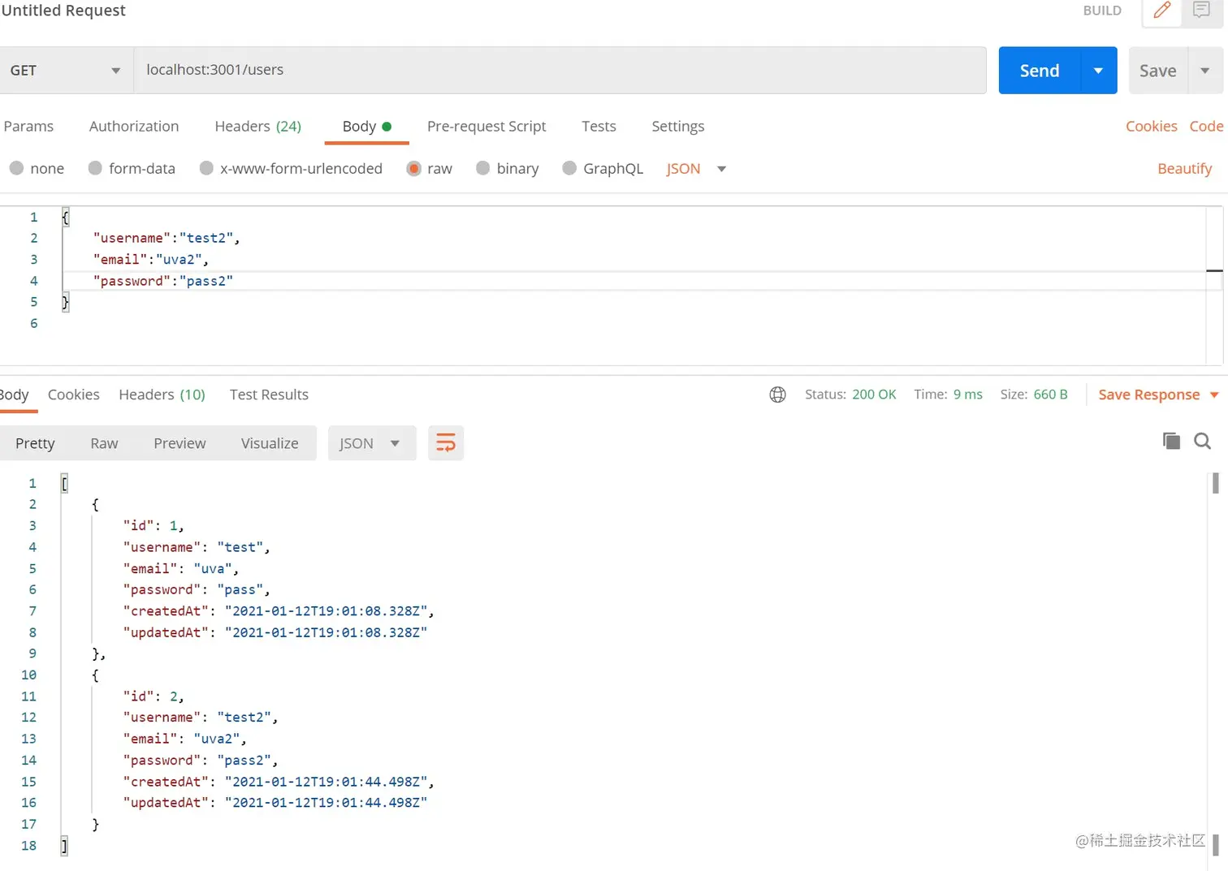Screen dimensions: 1228x871
Task: Select the form-data body type
Action: [95, 168]
